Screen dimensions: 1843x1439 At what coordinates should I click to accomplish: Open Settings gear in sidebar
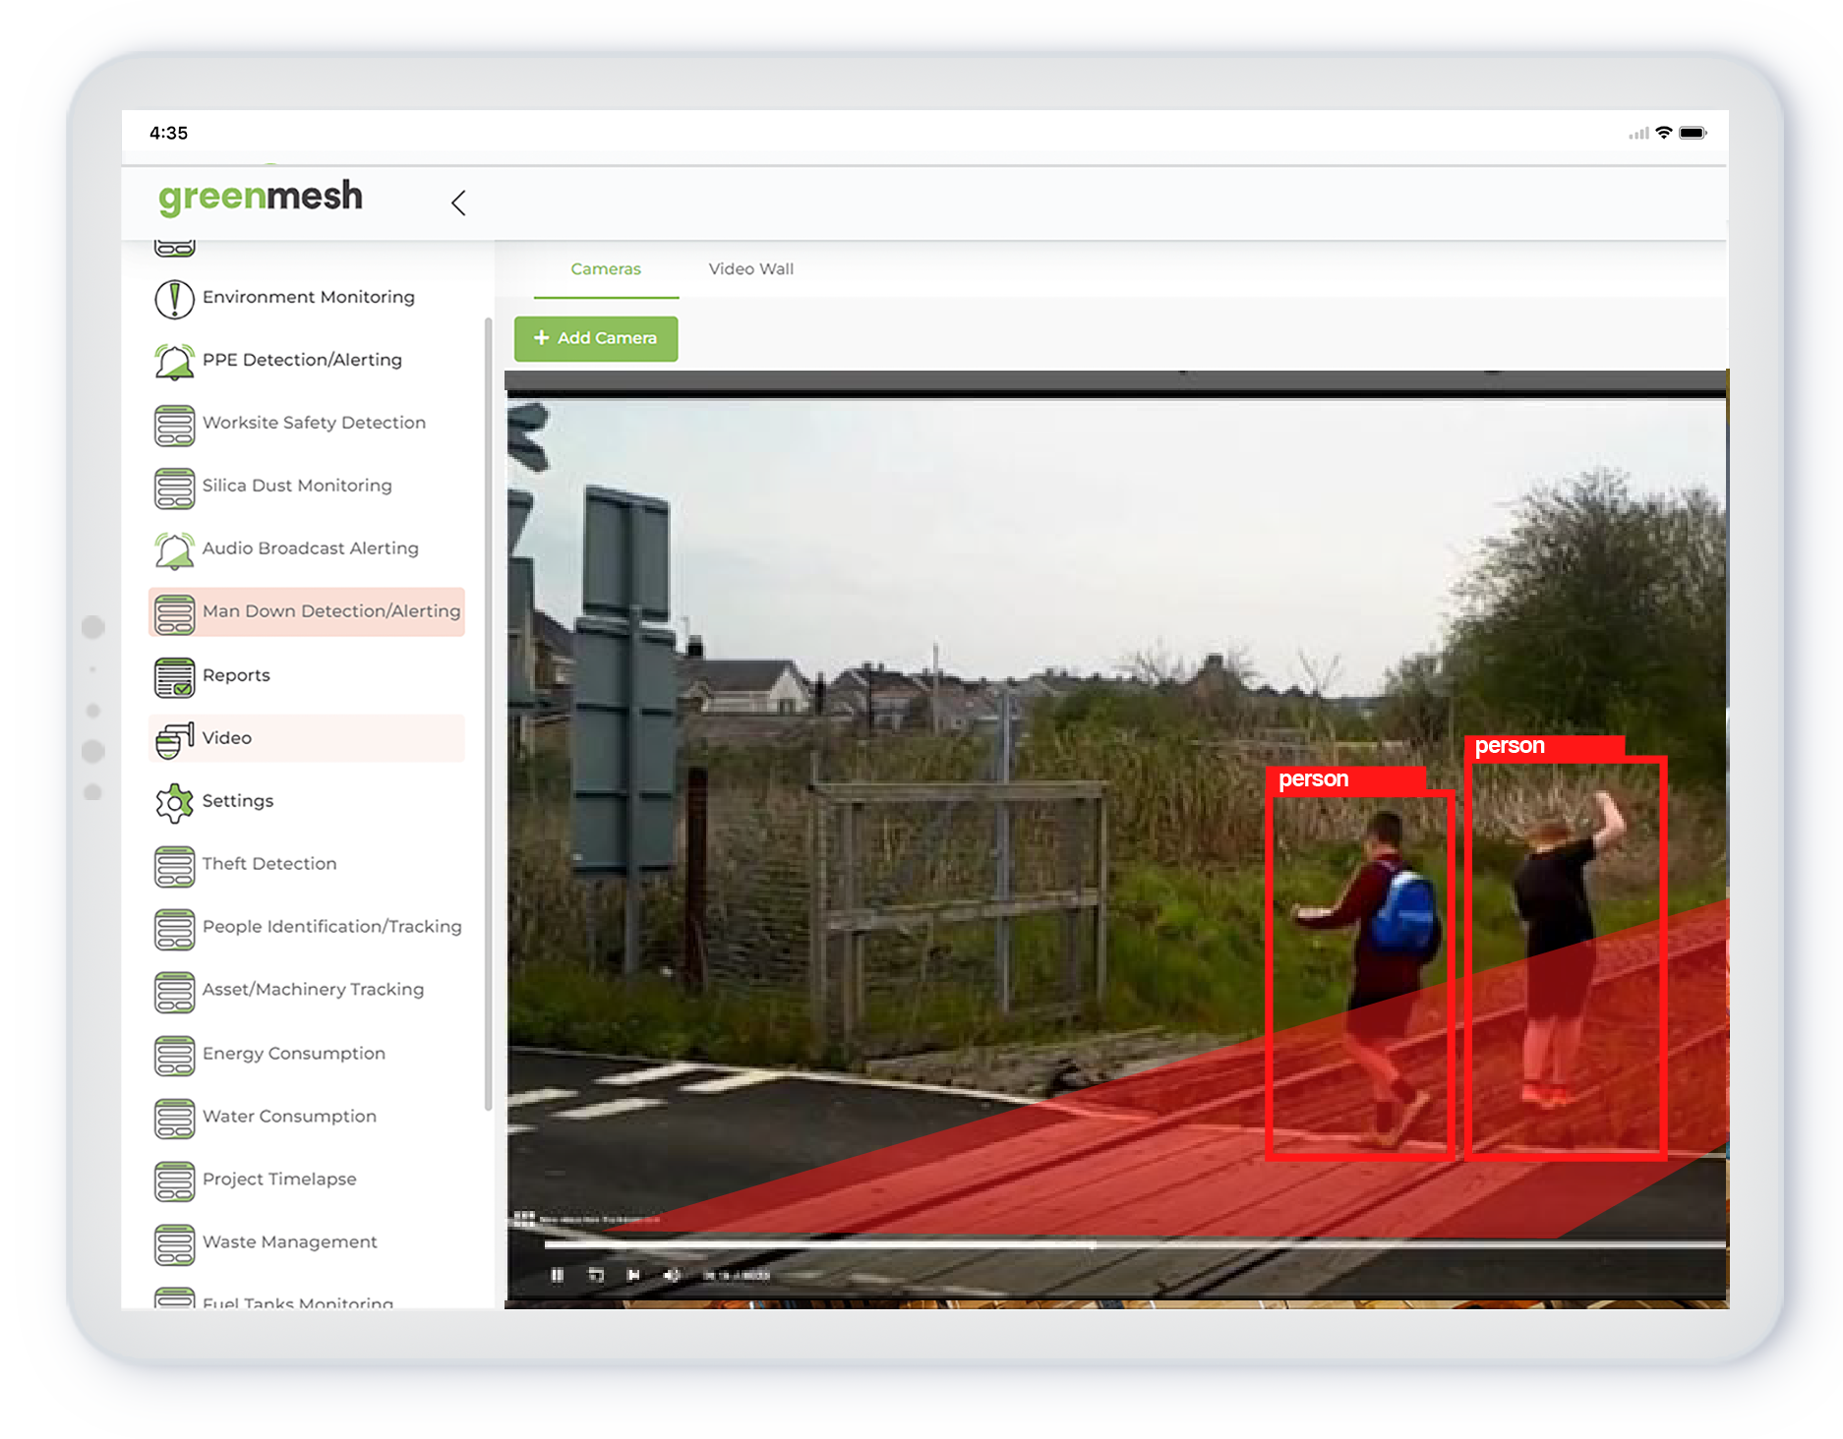[174, 802]
